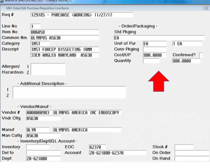Edit the Man Catlg field A5630
This screenshot has height=168, width=210.
click(43, 136)
